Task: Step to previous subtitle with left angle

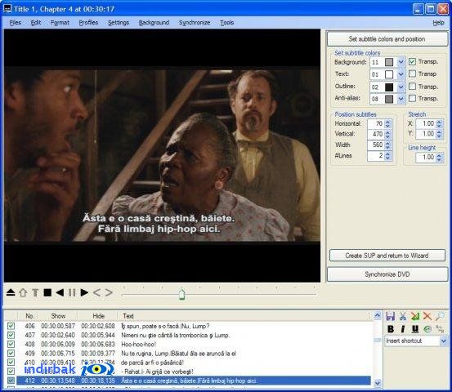Action: (96, 292)
